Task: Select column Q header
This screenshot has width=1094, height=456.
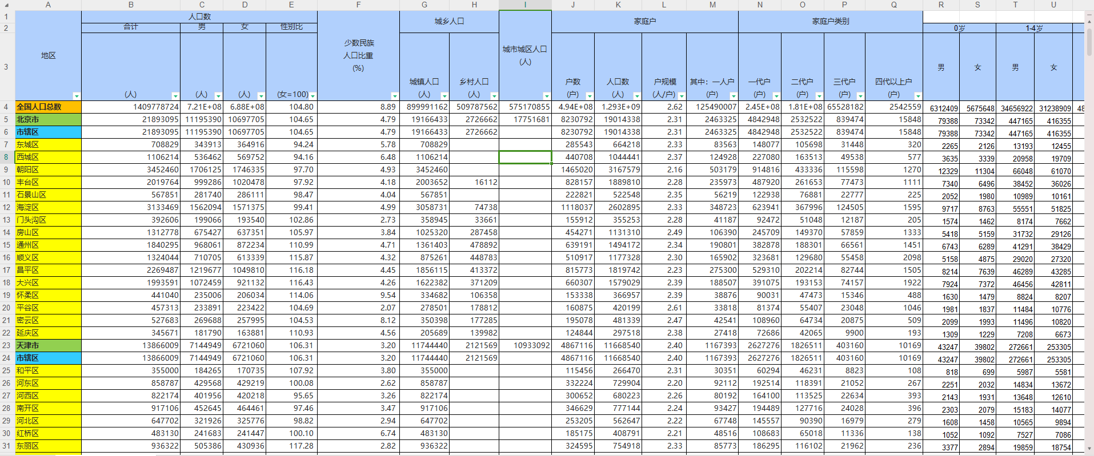Action: click(894, 5)
